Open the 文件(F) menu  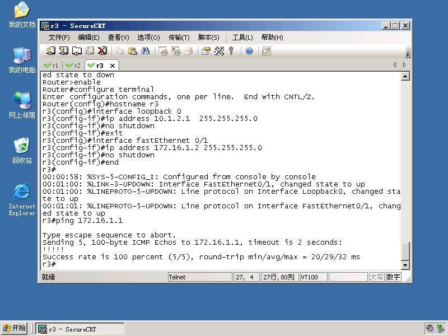(59, 38)
